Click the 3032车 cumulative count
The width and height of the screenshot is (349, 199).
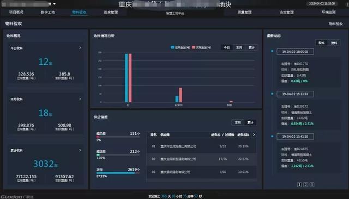(45, 164)
